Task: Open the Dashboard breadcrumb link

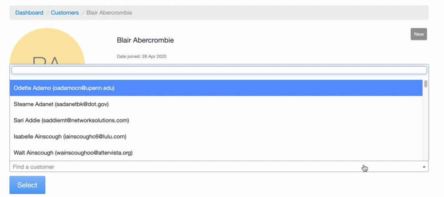Action: tap(29, 13)
